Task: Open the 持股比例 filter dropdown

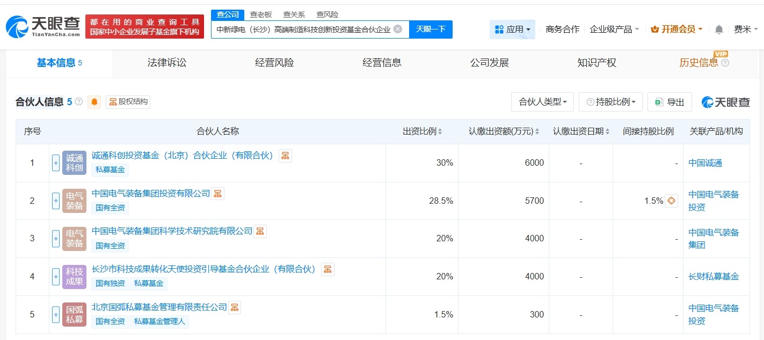Action: [610, 102]
